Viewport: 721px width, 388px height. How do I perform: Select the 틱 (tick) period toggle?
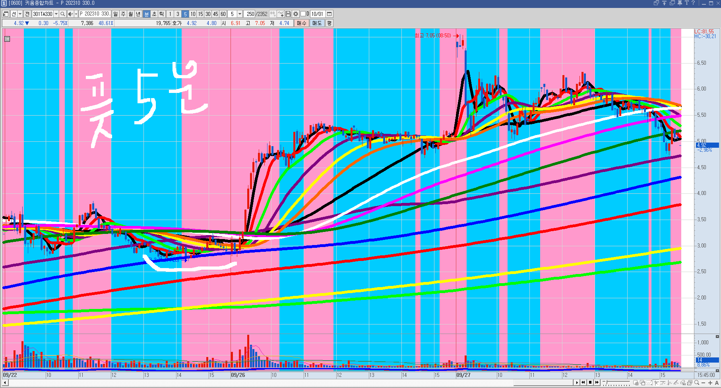click(162, 14)
